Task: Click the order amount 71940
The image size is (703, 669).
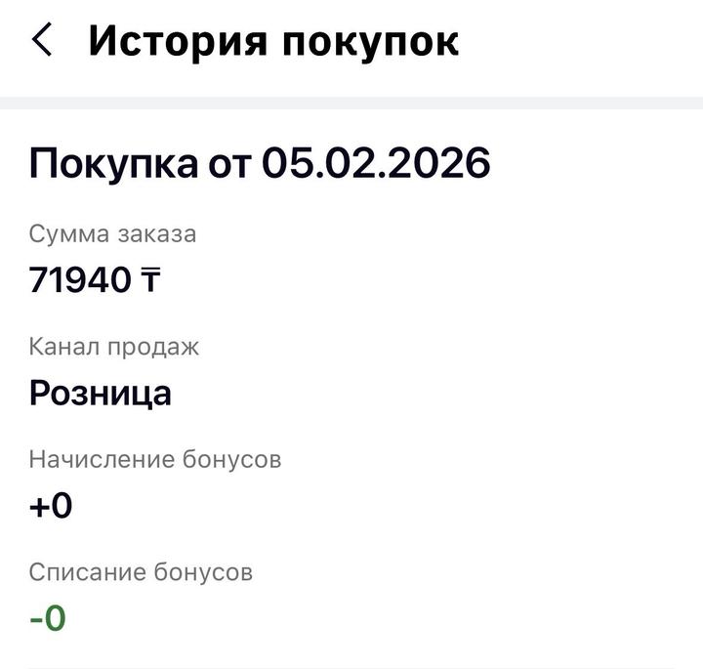Action: tap(79, 280)
